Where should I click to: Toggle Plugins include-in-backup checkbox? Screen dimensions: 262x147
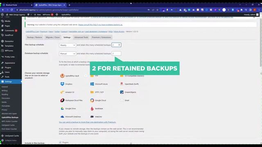pos(60,142)
